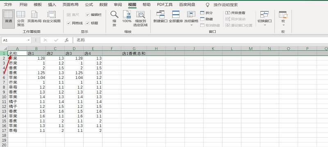Open the File (文件) menu
The image size is (328, 147).
pos(8,4)
